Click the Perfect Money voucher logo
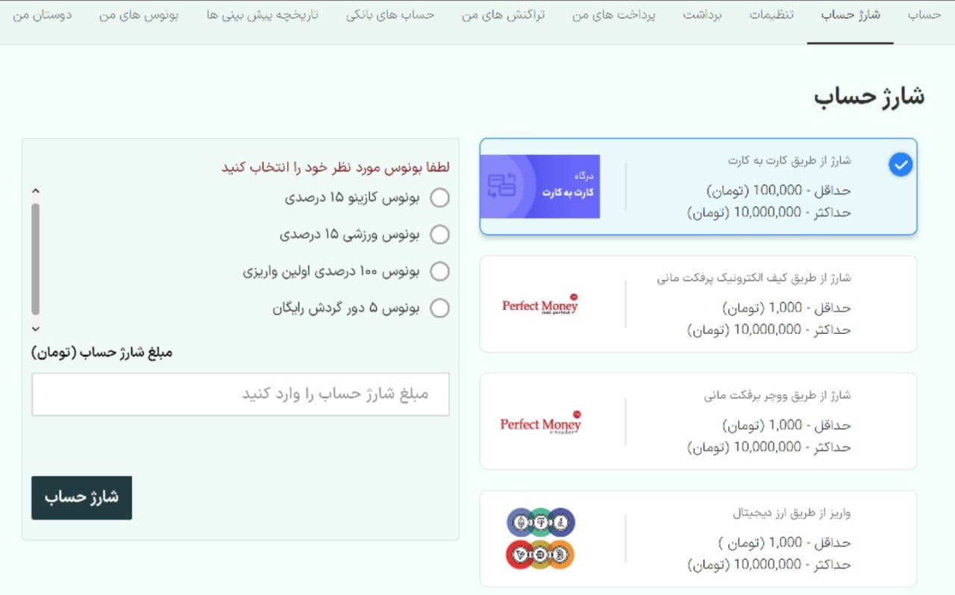The image size is (955, 595). (540, 423)
